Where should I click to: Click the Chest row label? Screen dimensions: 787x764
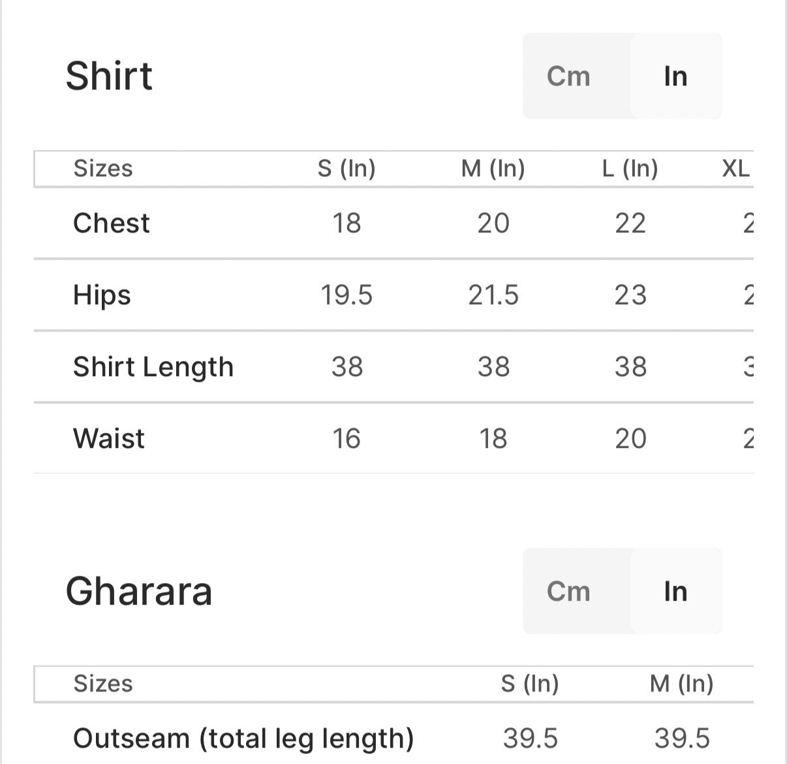pos(112,223)
